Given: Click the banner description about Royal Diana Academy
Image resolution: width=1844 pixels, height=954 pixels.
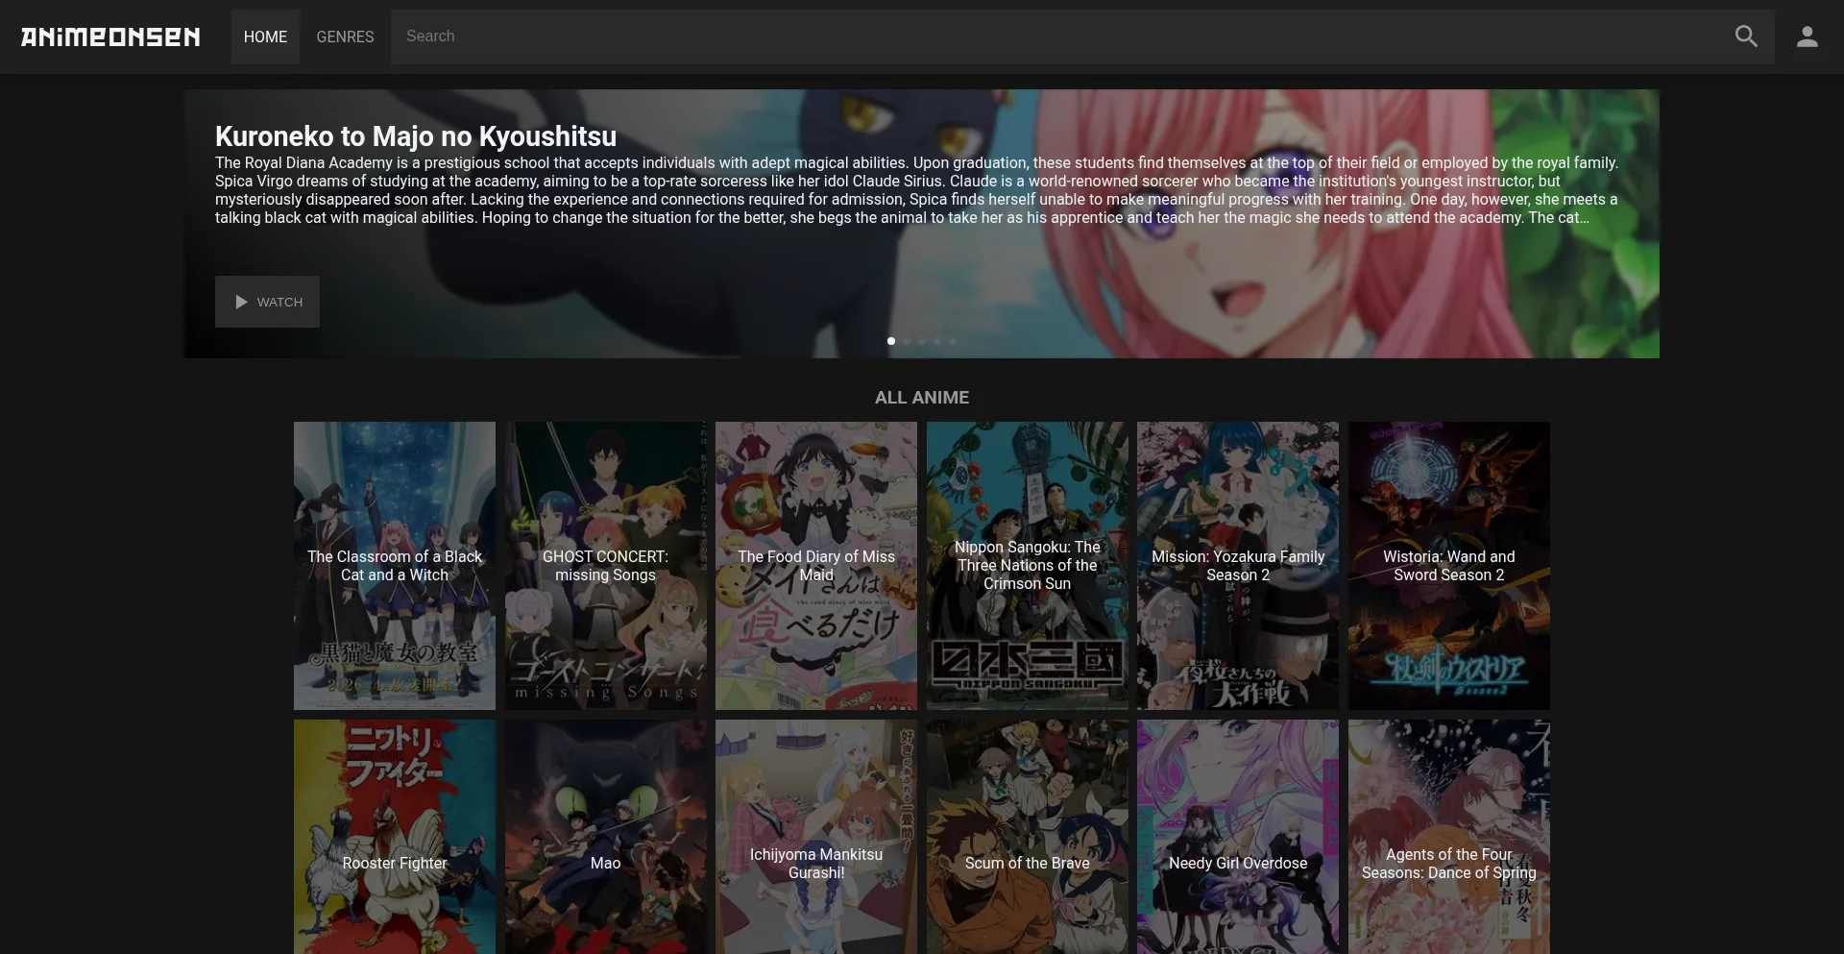Looking at the screenshot, I should pos(917,190).
